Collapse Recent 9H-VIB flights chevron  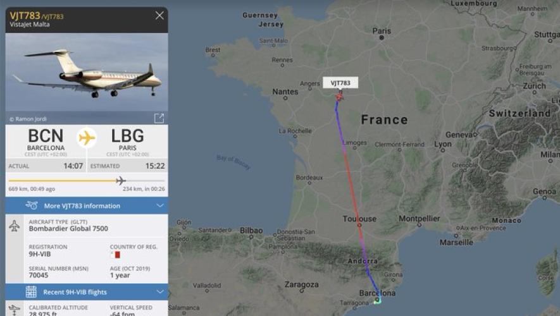(x=160, y=292)
